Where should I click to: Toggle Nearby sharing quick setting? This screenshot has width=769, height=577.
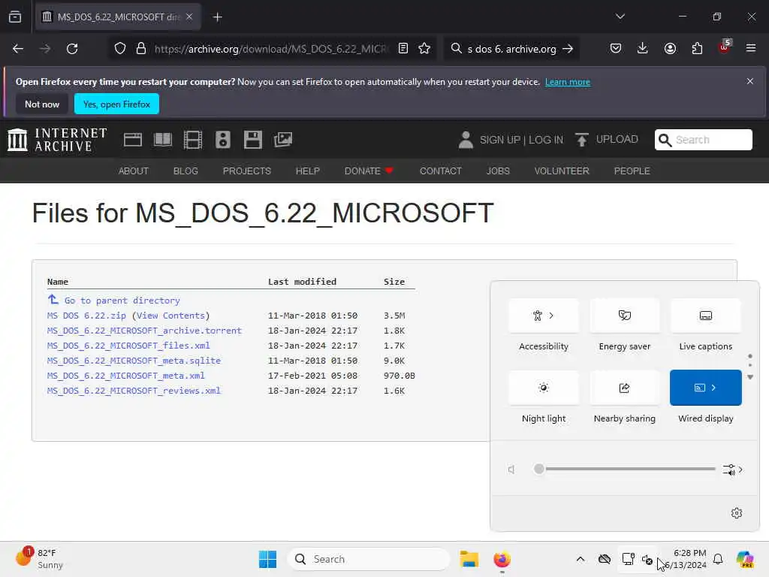625,388
